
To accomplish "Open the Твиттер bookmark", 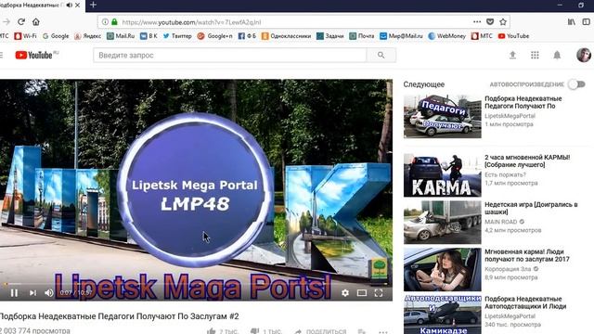I will [177, 36].
